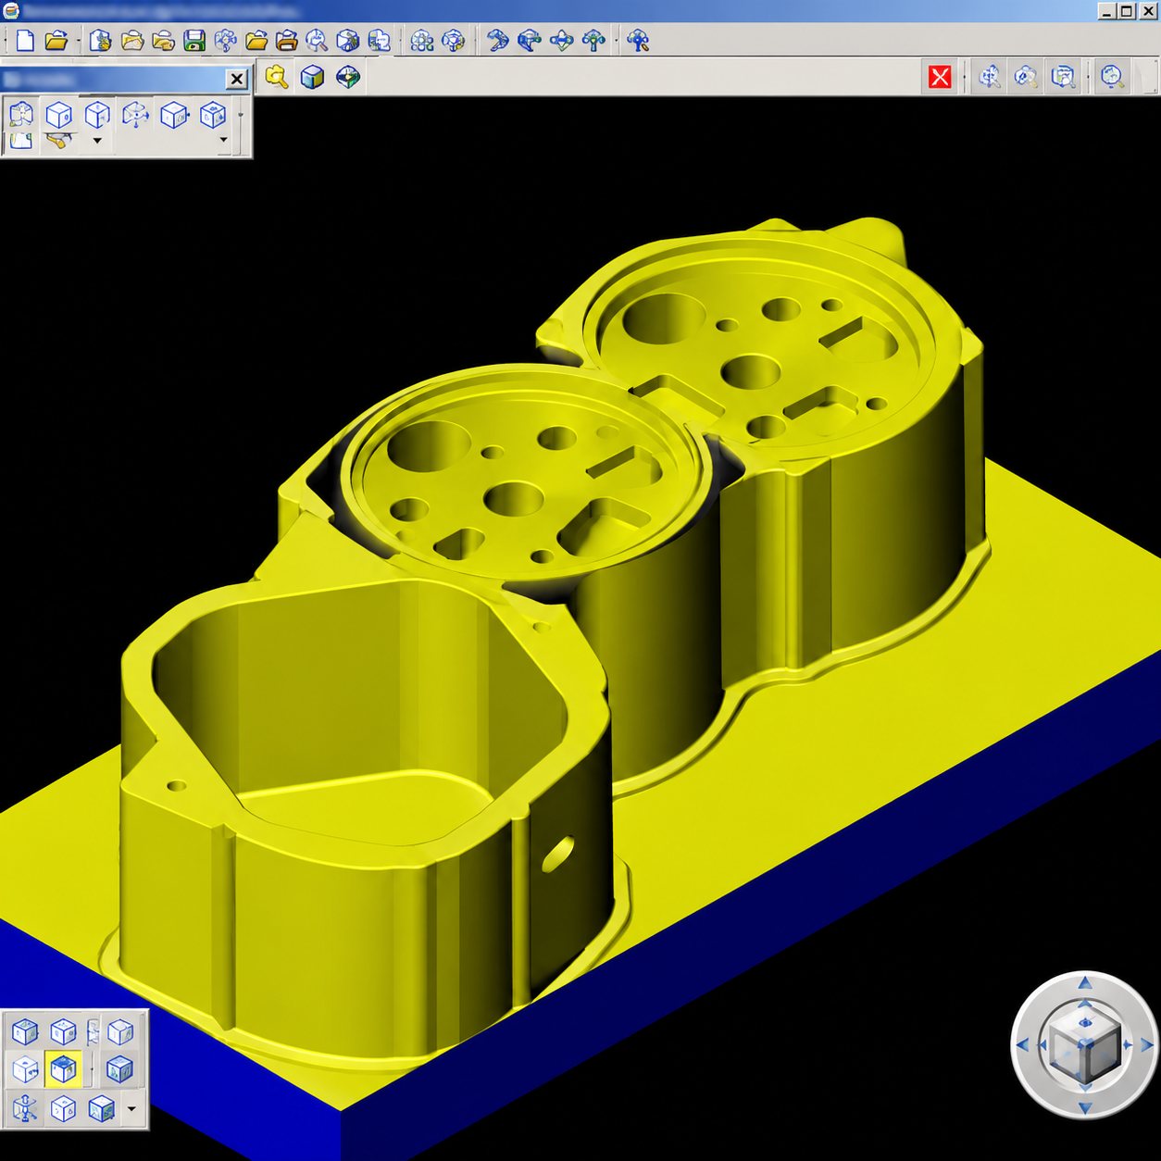Toggle the yellow-highlighted cube view mode

pos(63,1069)
